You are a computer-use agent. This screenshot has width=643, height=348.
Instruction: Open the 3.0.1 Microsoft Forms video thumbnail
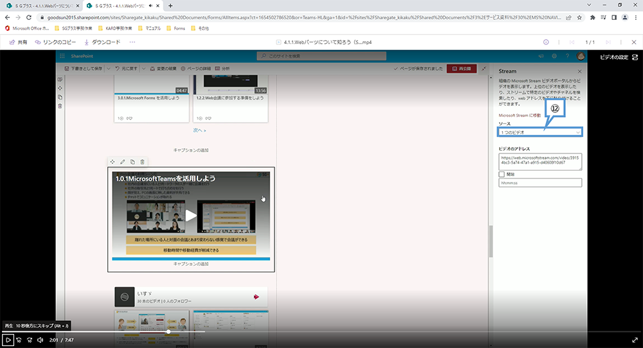[x=151, y=98]
